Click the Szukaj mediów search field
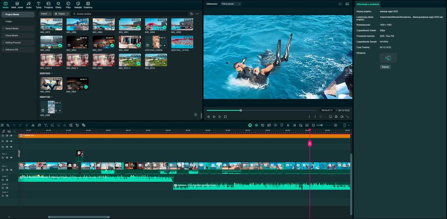The height and width of the screenshot is (219, 447). (x=130, y=14)
